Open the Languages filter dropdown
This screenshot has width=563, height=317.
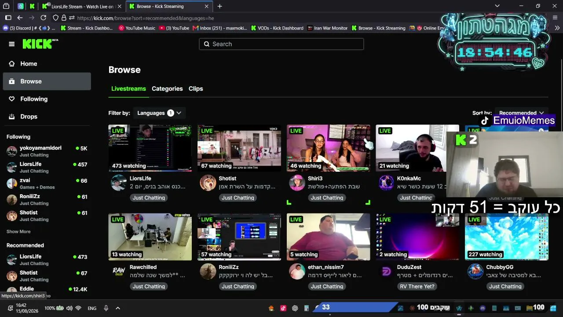159,113
